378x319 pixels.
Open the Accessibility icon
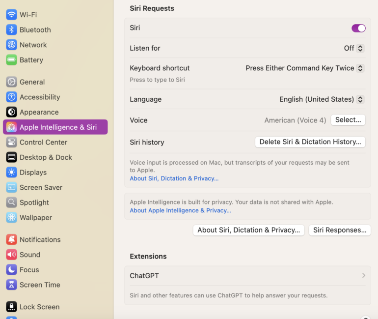tap(11, 97)
